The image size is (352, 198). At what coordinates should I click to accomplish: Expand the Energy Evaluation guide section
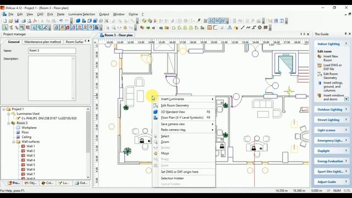click(346, 161)
